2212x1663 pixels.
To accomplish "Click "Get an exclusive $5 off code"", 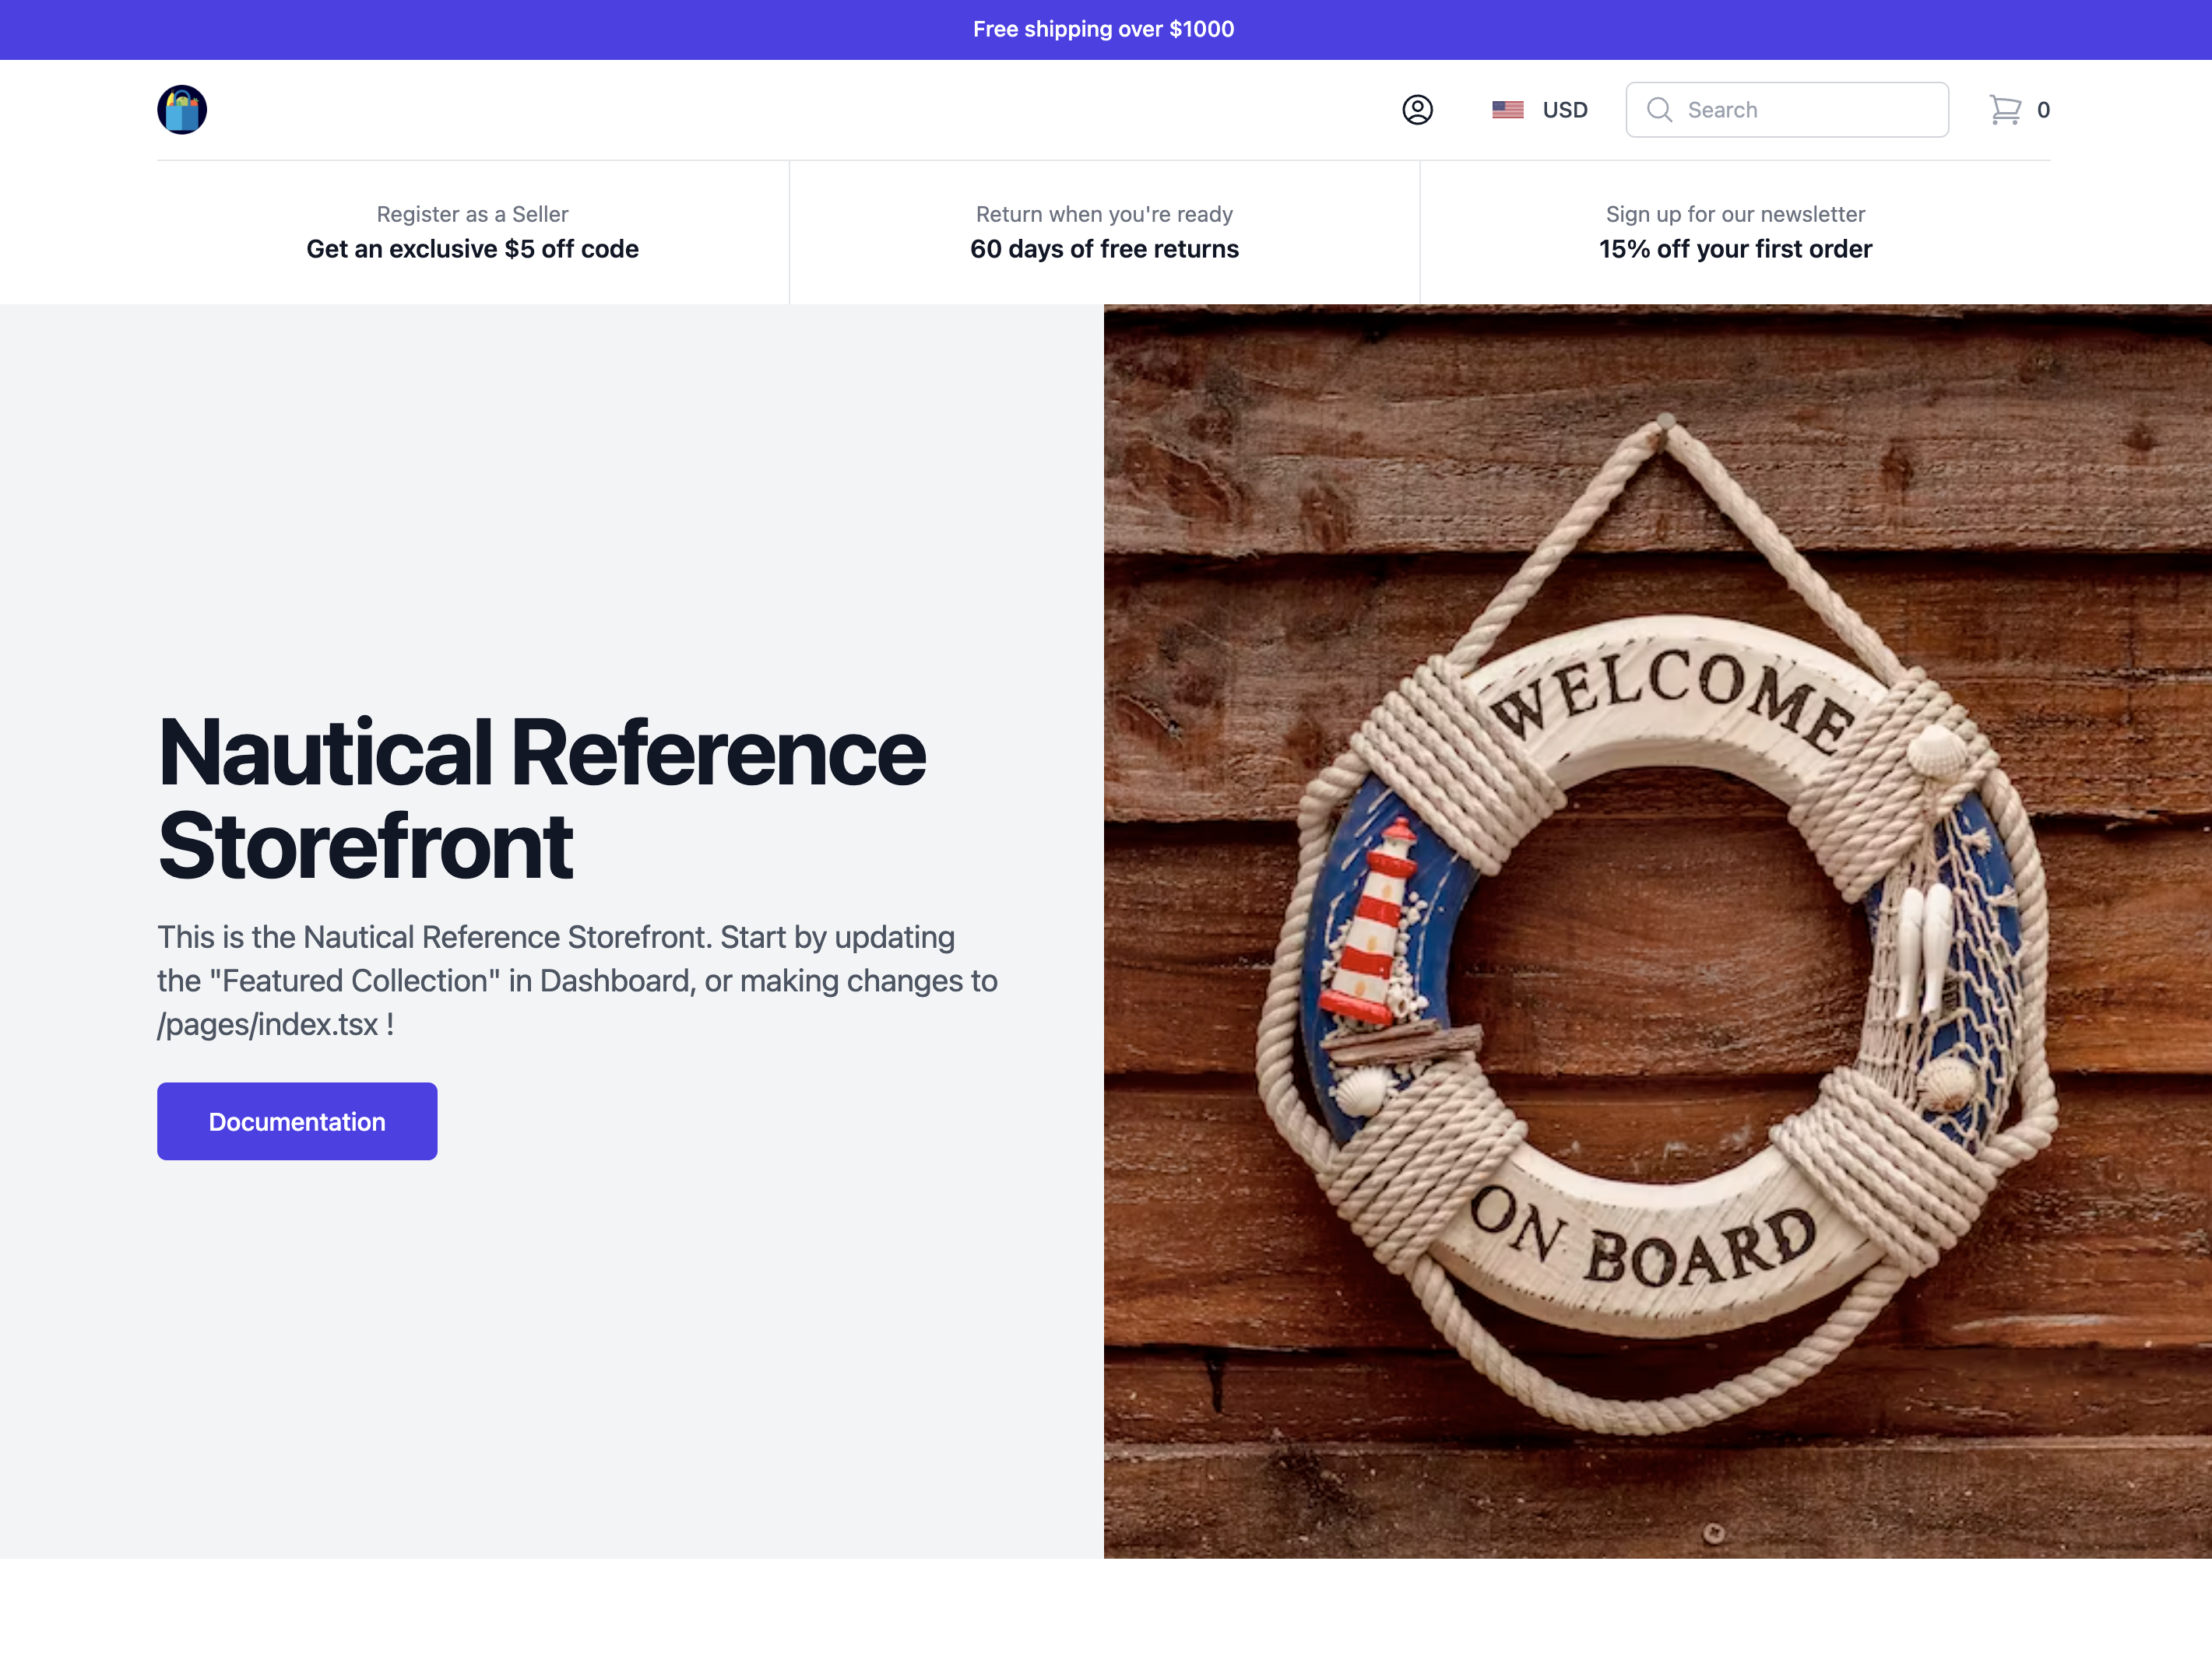I will (x=472, y=249).
